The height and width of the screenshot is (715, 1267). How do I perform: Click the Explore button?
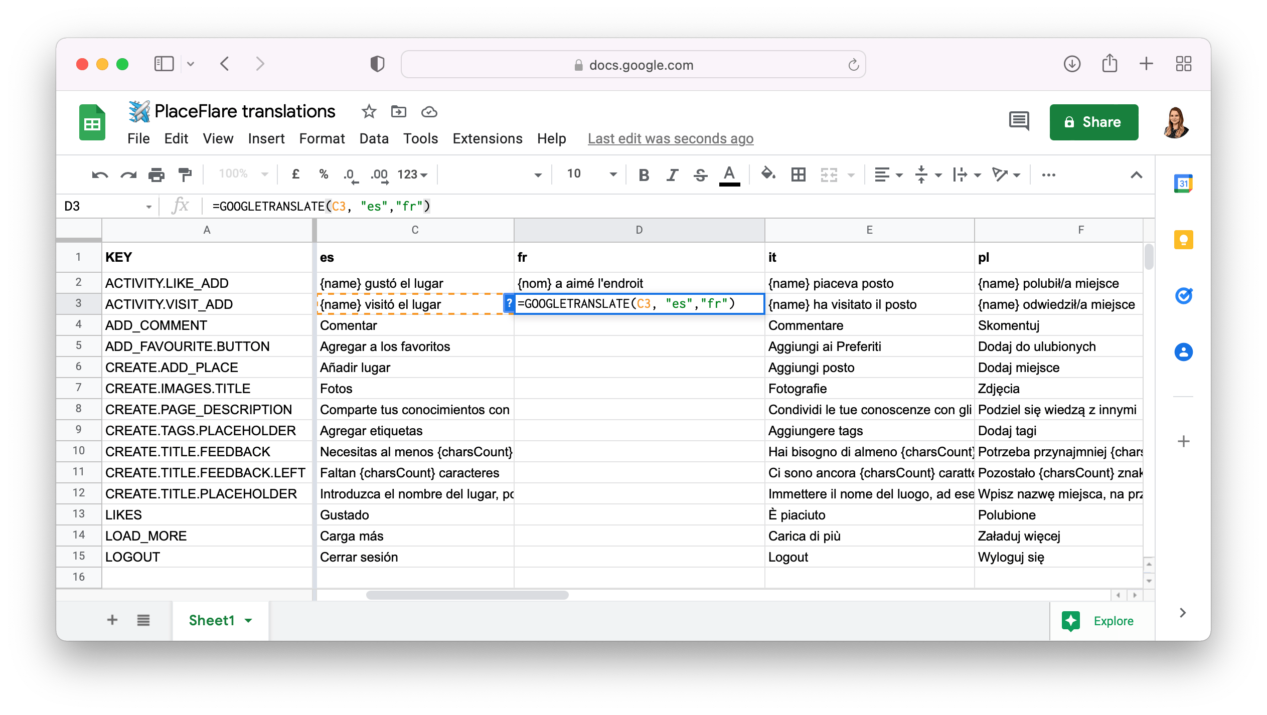point(1098,621)
